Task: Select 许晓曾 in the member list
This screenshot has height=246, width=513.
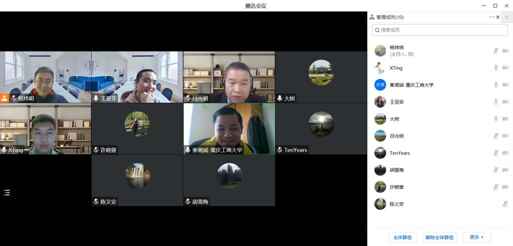Action: point(397,187)
